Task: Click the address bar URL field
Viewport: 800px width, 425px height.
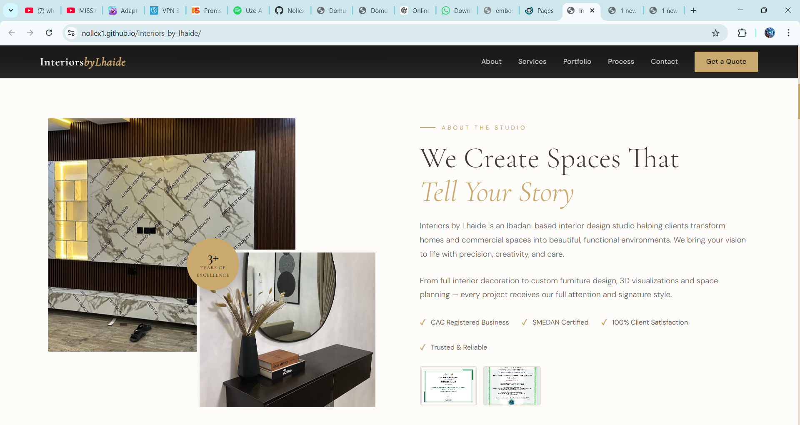Action: 392,33
